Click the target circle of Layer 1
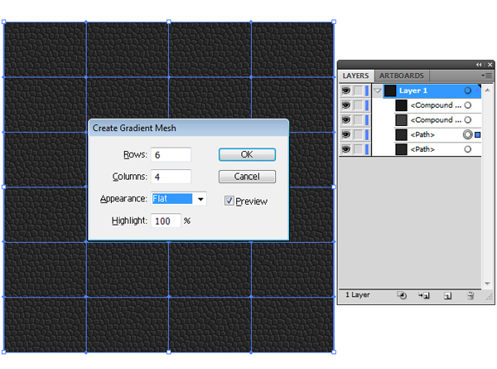This screenshot has height=369, width=497. (467, 90)
